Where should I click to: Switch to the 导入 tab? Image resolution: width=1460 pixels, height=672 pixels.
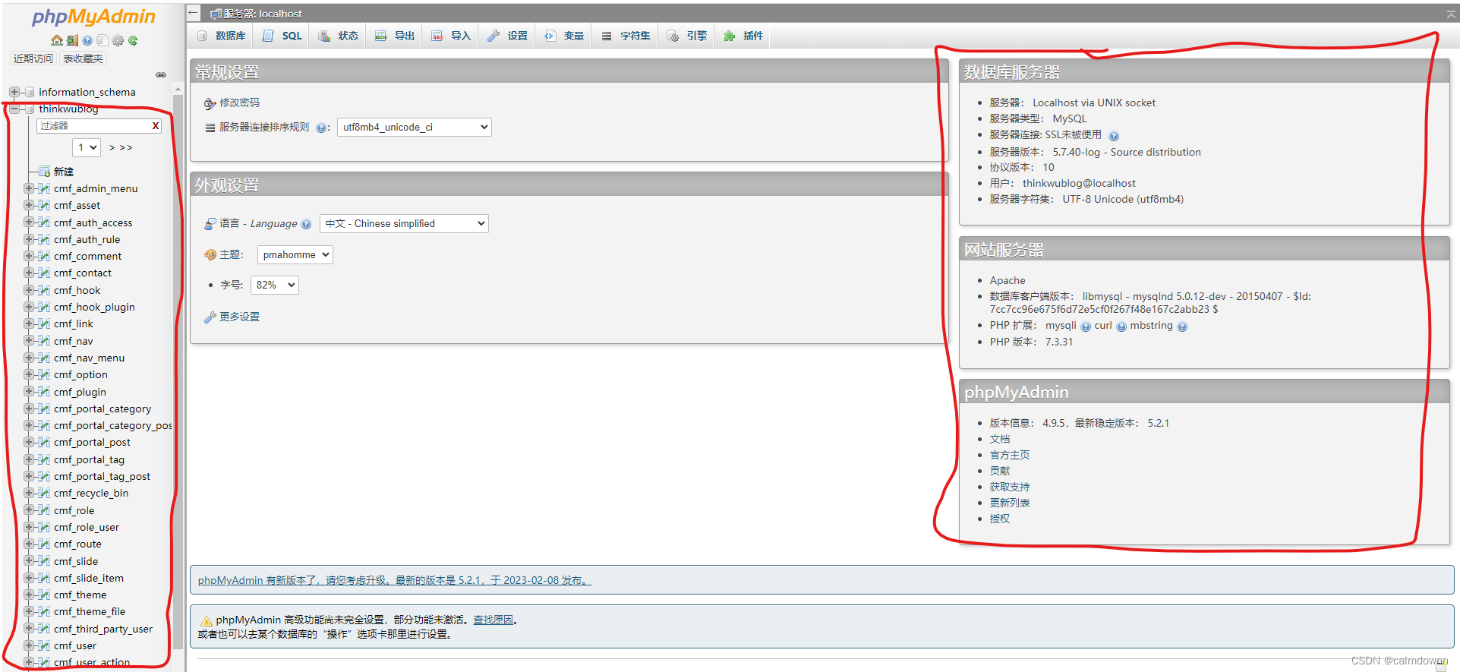pos(451,36)
